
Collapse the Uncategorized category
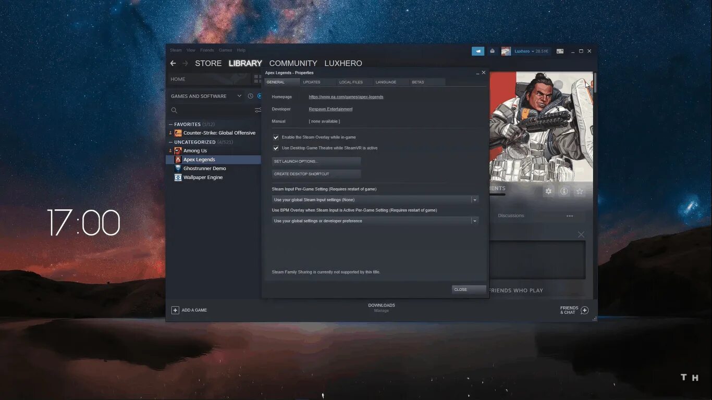pyautogui.click(x=170, y=142)
